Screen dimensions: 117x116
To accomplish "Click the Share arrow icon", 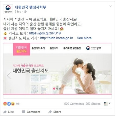I will 50,112.
